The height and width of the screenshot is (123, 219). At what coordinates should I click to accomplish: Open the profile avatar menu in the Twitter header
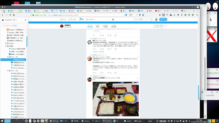(x=156, y=19)
